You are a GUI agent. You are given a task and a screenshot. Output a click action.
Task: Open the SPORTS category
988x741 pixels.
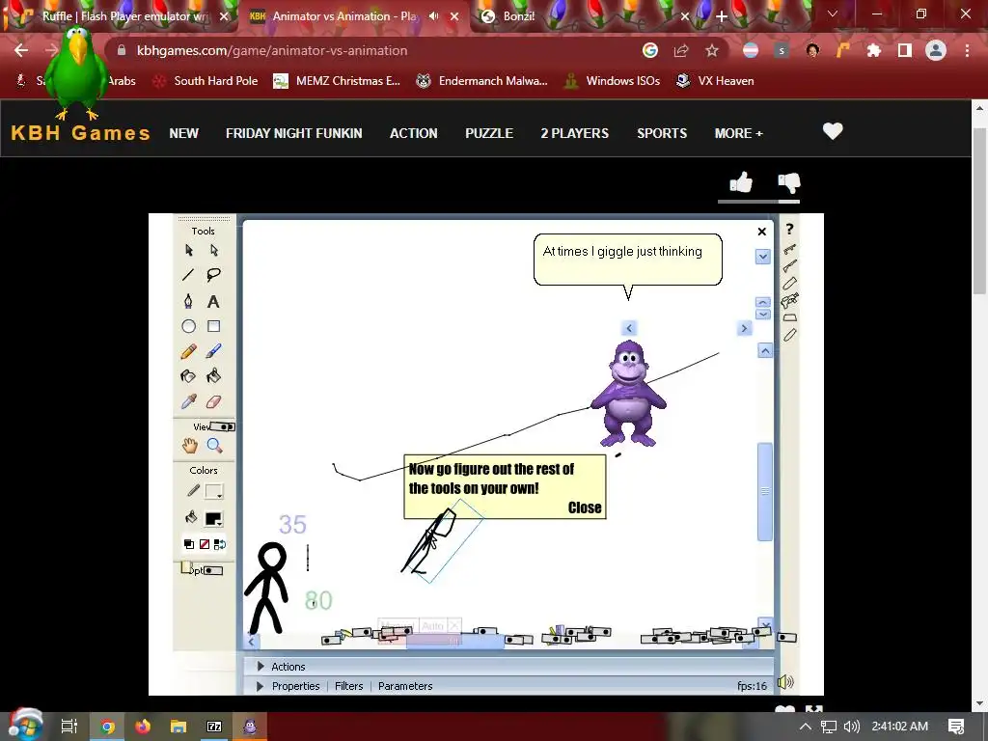[x=662, y=133]
